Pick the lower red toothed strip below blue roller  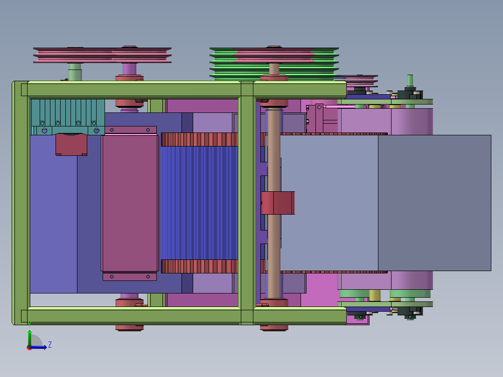[199, 266]
